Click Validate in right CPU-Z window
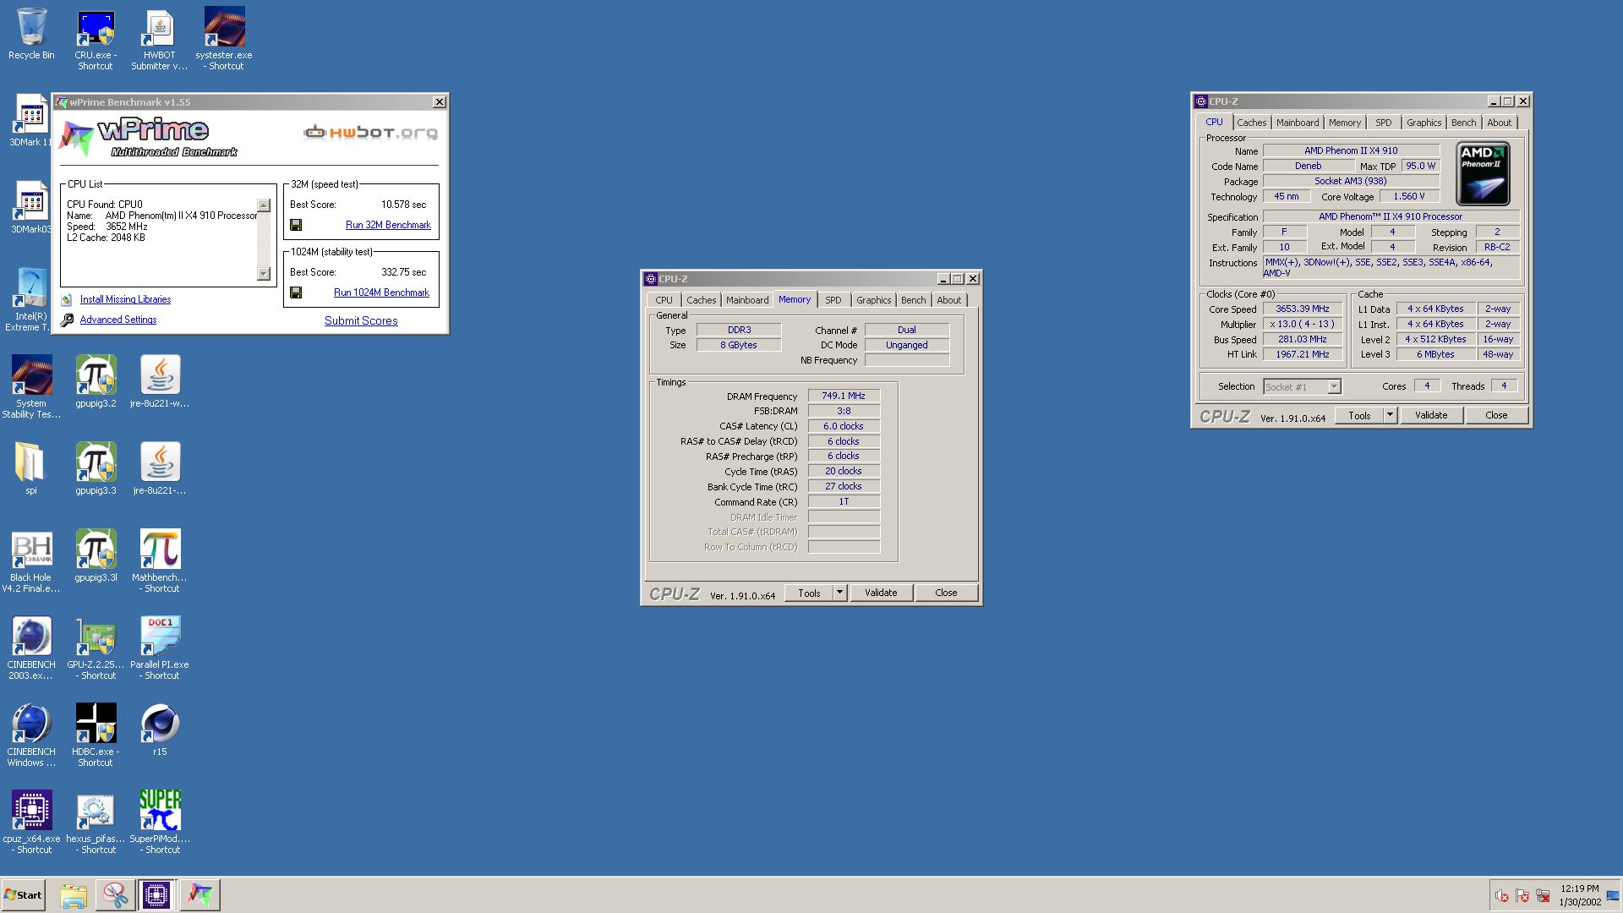This screenshot has width=1623, height=913. click(1431, 415)
